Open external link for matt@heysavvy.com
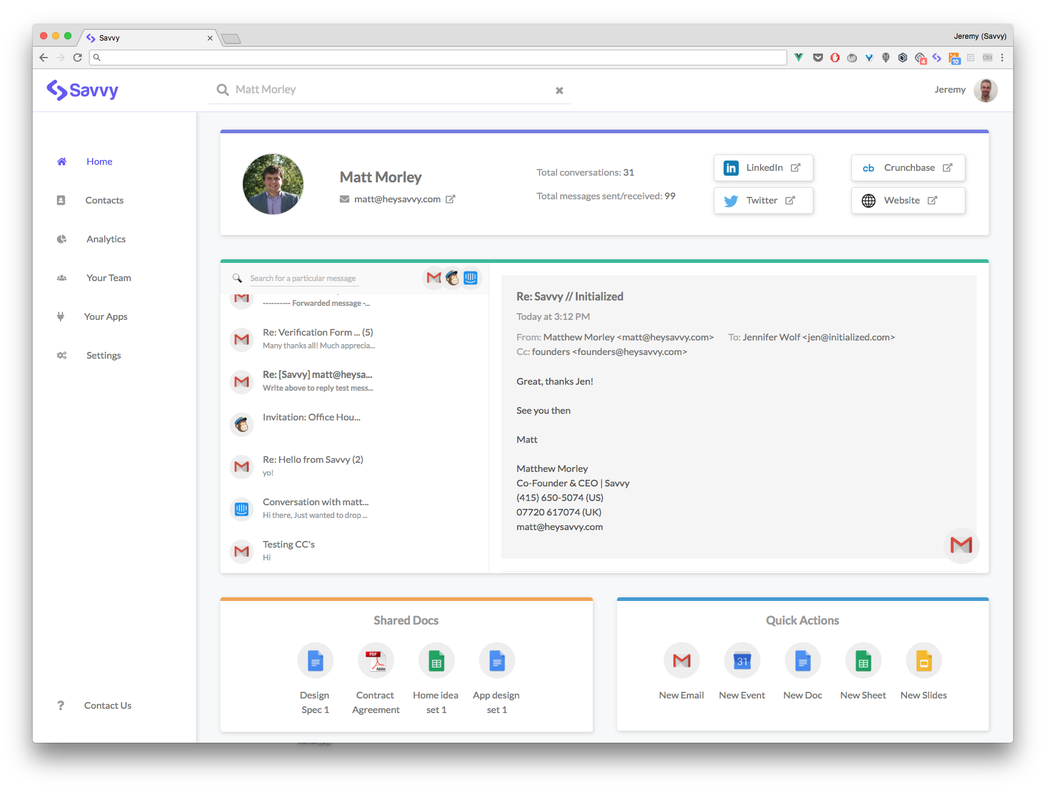Viewport: 1050px width, 793px height. 451,199
